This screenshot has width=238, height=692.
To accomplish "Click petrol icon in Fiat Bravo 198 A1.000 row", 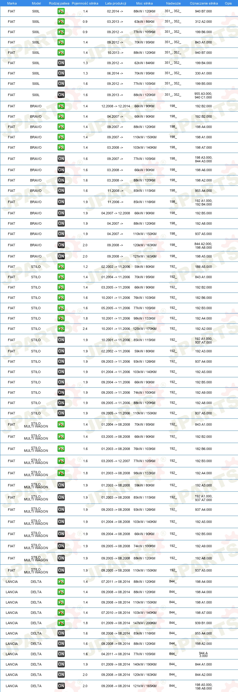I will click(61, 137).
